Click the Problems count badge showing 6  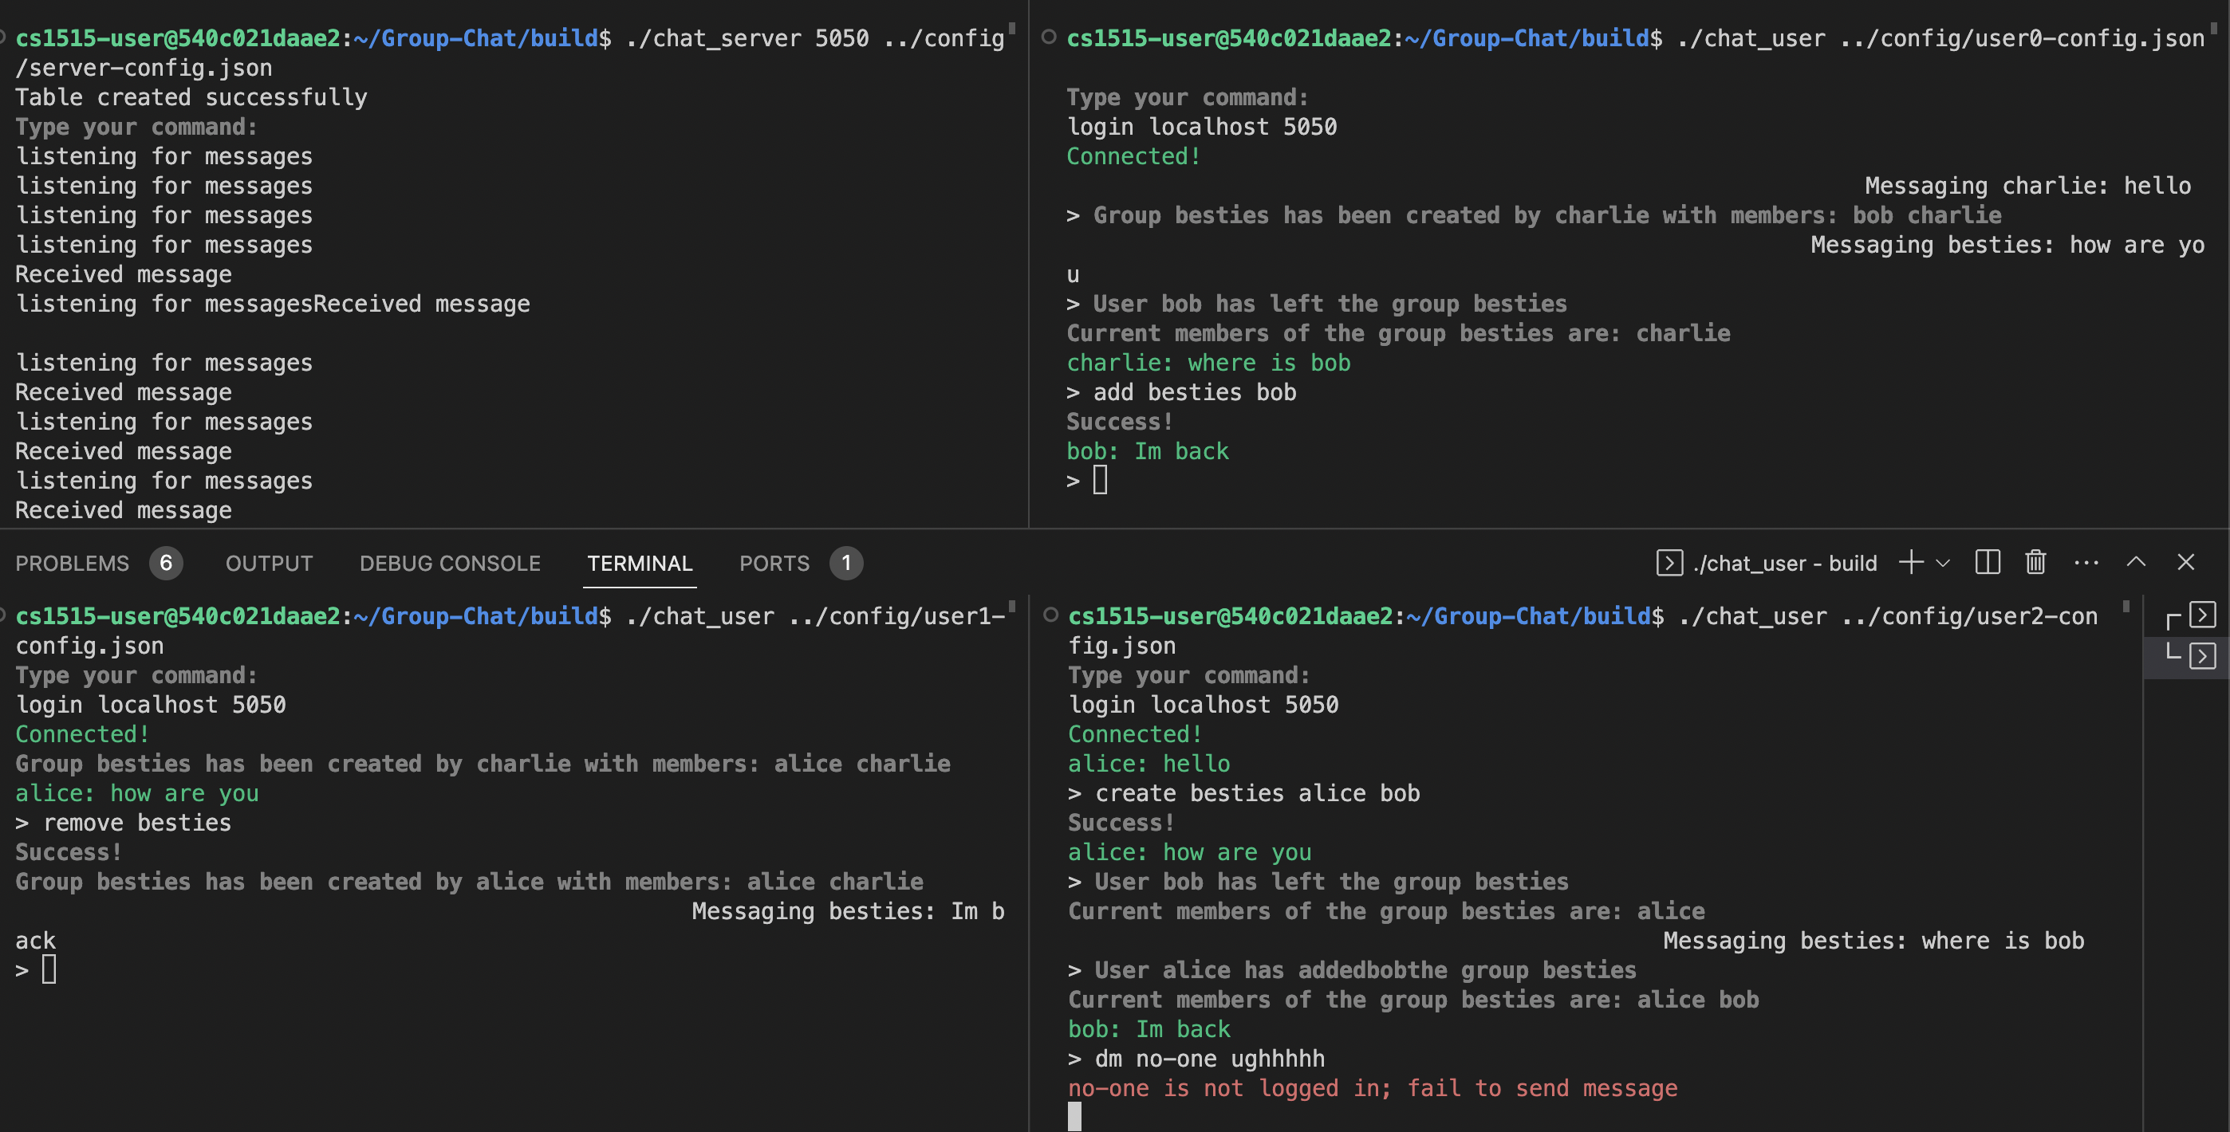[165, 564]
